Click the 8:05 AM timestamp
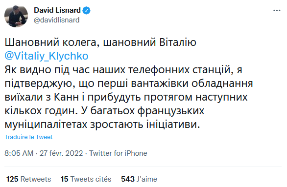The height and width of the screenshot is (187, 287). click(x=19, y=153)
